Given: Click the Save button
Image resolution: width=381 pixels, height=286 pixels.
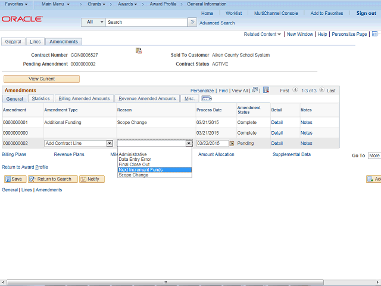Looking at the screenshot, I should (15, 179).
